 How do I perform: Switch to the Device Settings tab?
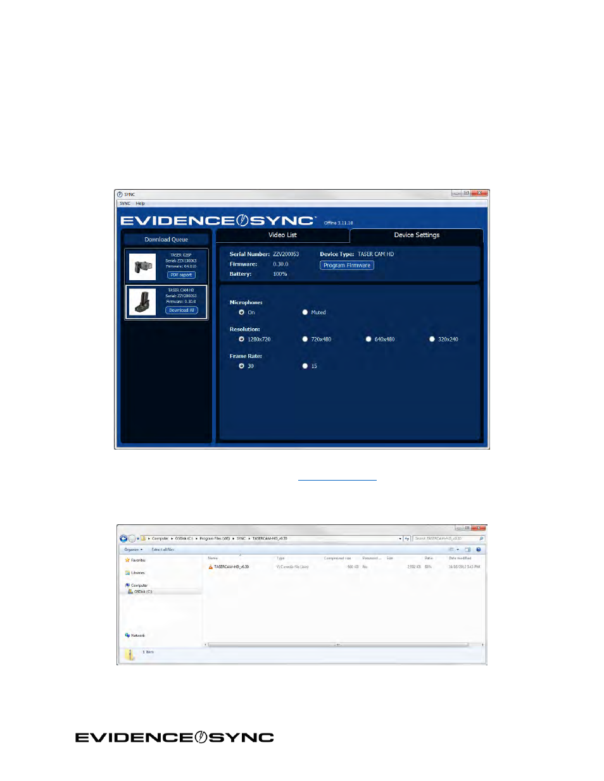417,235
